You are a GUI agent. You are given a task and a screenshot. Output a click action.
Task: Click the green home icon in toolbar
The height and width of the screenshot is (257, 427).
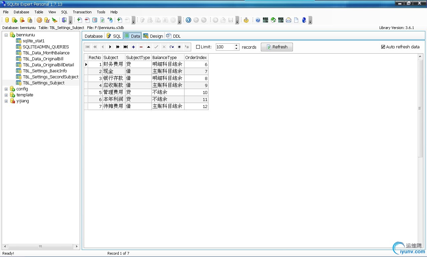tap(273, 20)
